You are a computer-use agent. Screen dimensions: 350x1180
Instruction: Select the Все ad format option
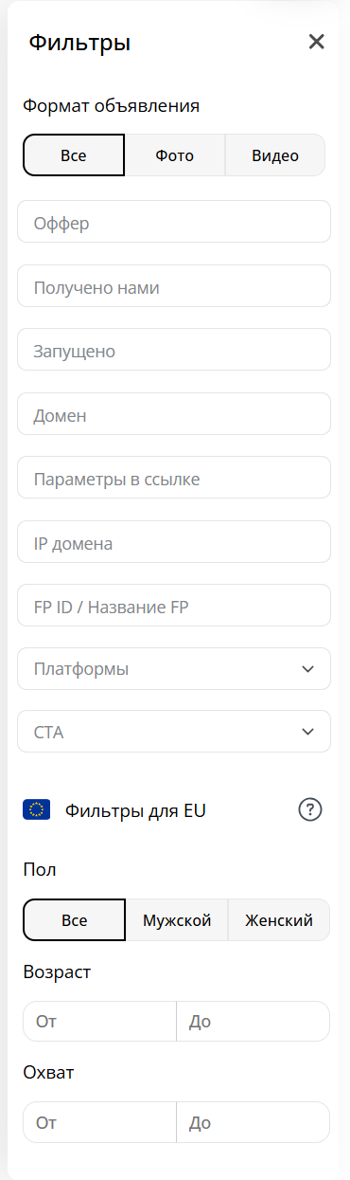pyautogui.click(x=74, y=155)
